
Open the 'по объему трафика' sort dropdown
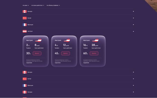click(53, 5)
